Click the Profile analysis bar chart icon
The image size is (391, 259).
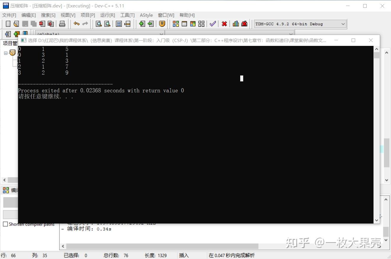pyautogui.click(x=236, y=24)
